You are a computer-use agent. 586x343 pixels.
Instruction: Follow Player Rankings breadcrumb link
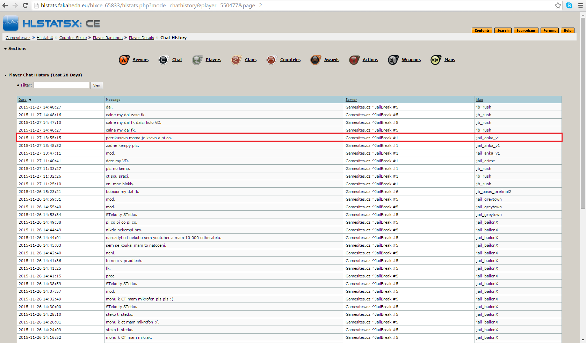(108, 38)
